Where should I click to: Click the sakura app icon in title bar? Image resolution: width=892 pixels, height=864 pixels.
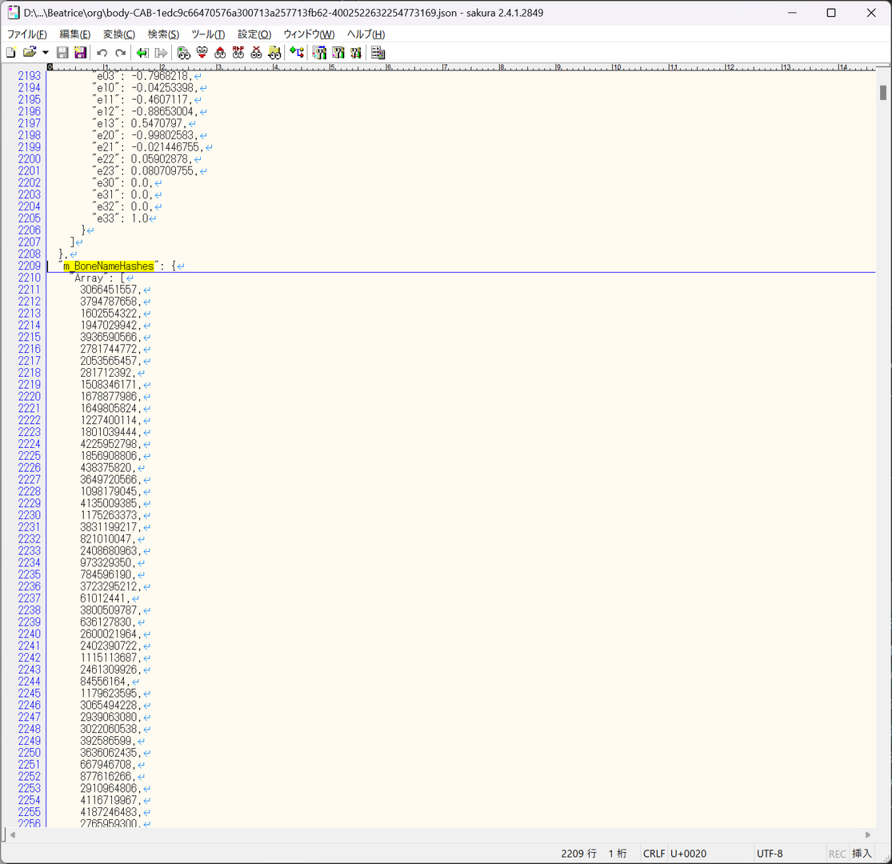pyautogui.click(x=13, y=13)
